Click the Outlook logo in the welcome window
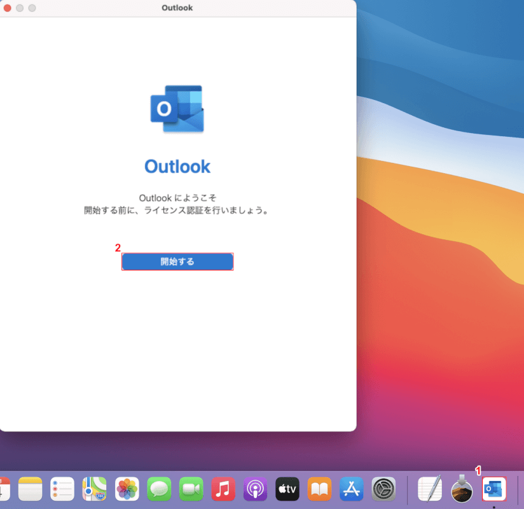The width and height of the screenshot is (524, 509). [x=177, y=109]
